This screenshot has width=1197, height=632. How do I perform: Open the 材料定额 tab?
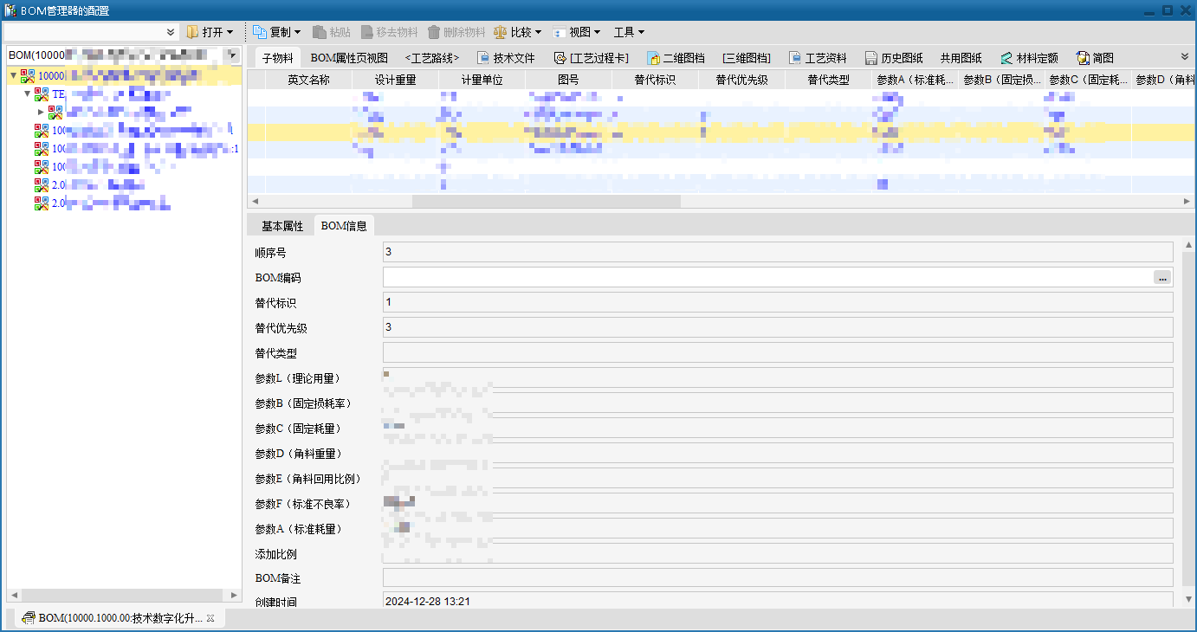1030,58
